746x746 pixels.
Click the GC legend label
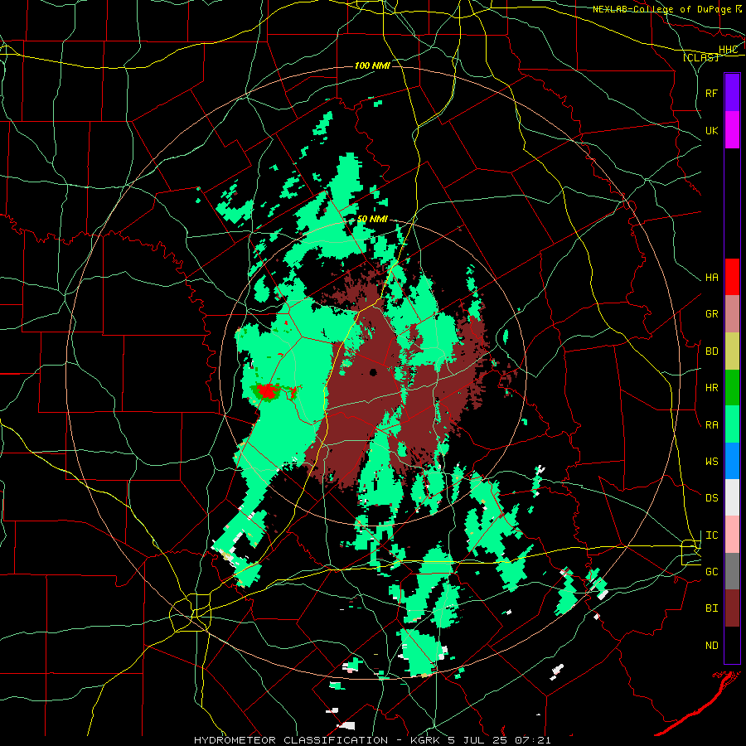711,572
